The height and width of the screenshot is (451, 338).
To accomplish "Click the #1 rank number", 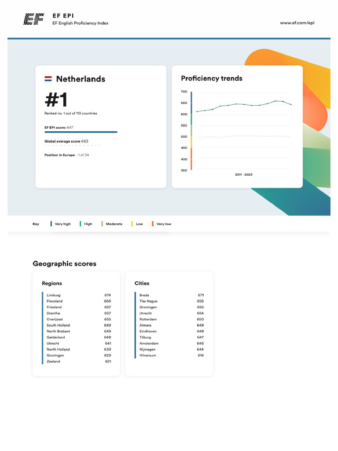I will point(56,100).
